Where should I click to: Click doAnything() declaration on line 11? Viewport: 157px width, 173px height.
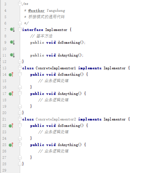pyautogui.click(x=70, y=55)
